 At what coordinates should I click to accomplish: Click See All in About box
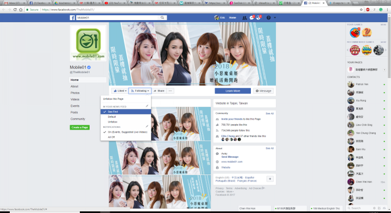[x=269, y=149]
